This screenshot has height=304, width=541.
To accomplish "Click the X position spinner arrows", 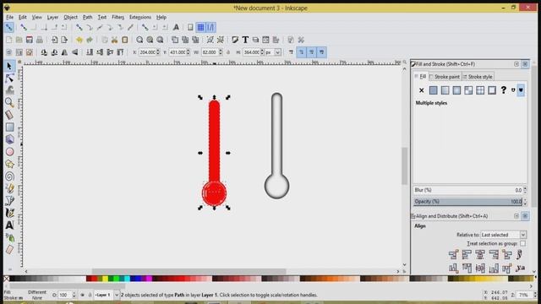I will [x=158, y=52].
